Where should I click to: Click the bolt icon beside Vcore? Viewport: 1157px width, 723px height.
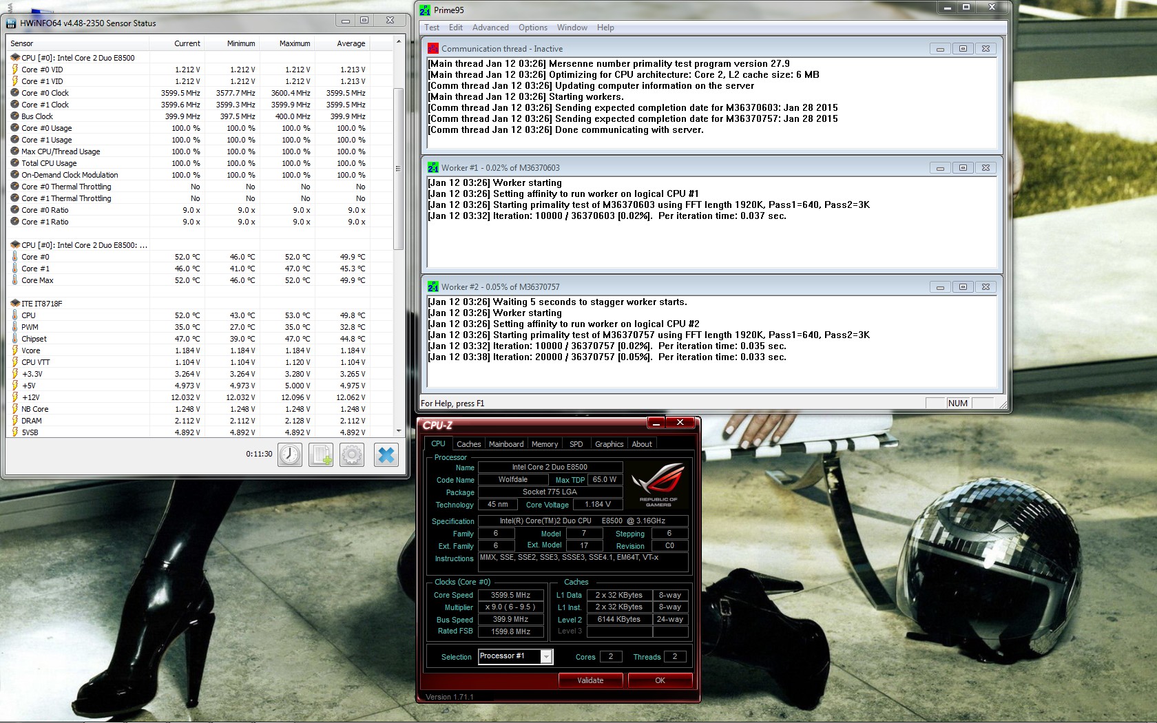coord(14,350)
